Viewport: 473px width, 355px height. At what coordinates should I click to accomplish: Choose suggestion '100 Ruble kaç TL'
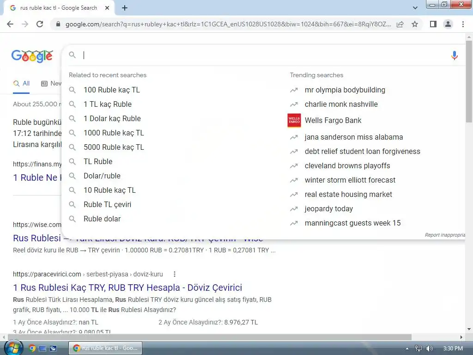click(x=112, y=90)
